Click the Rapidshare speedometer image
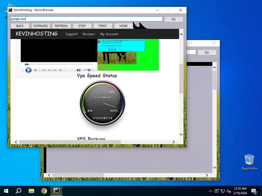This screenshot has height=196, width=262. pyautogui.click(x=102, y=103)
